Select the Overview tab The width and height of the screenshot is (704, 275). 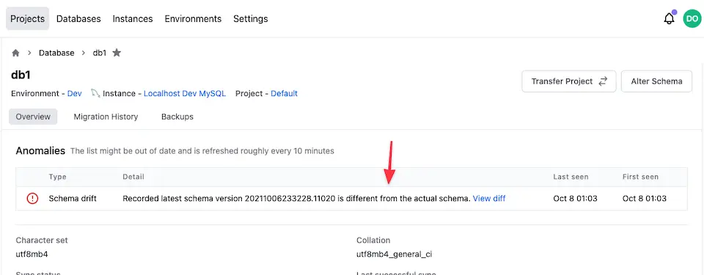click(x=33, y=117)
